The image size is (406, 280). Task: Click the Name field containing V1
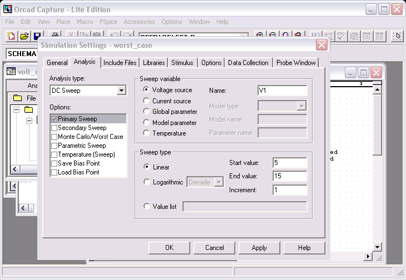(x=282, y=91)
